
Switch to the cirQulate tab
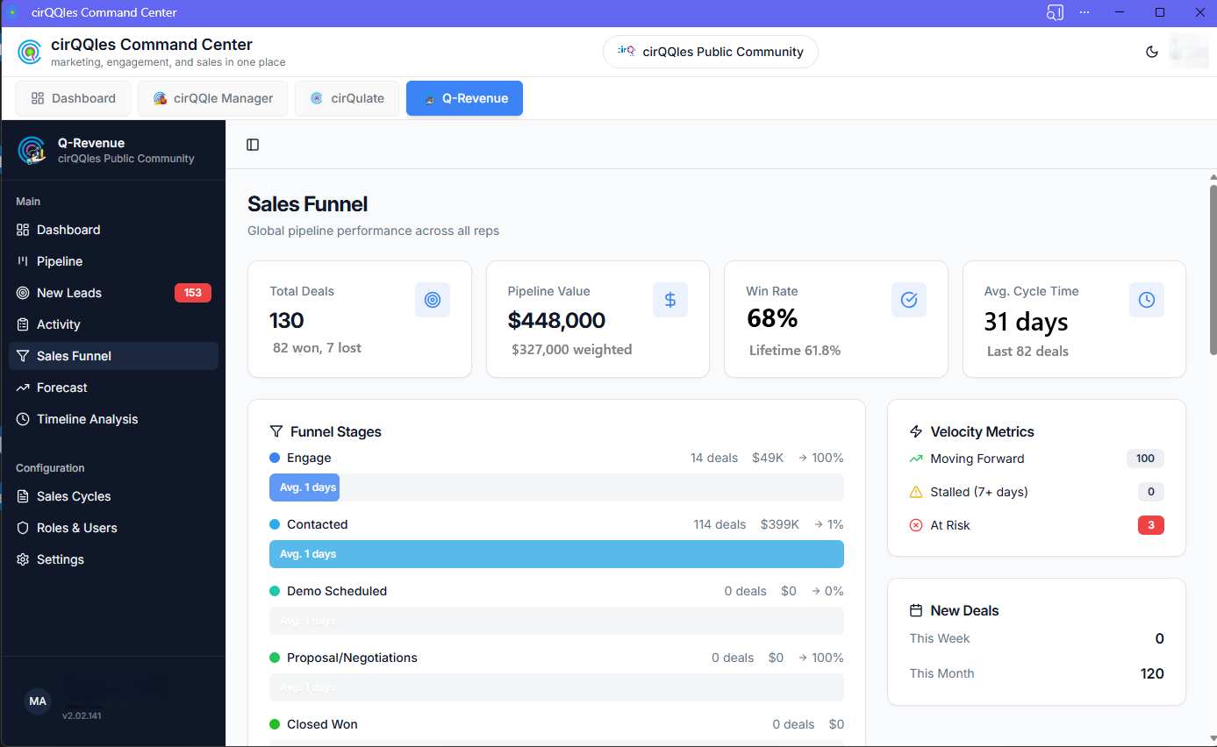point(347,98)
